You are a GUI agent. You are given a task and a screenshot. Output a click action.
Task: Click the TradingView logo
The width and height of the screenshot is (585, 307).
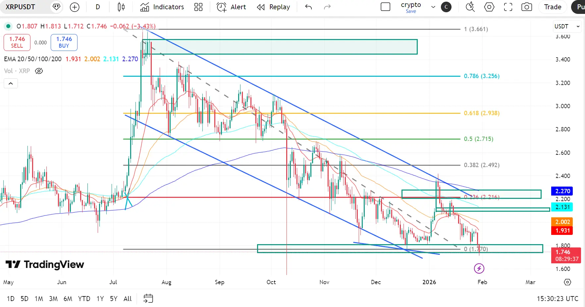coord(45,264)
